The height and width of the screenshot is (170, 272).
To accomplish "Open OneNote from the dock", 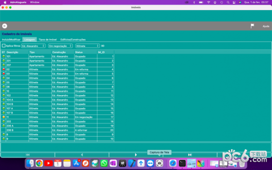I will click(x=113, y=163).
